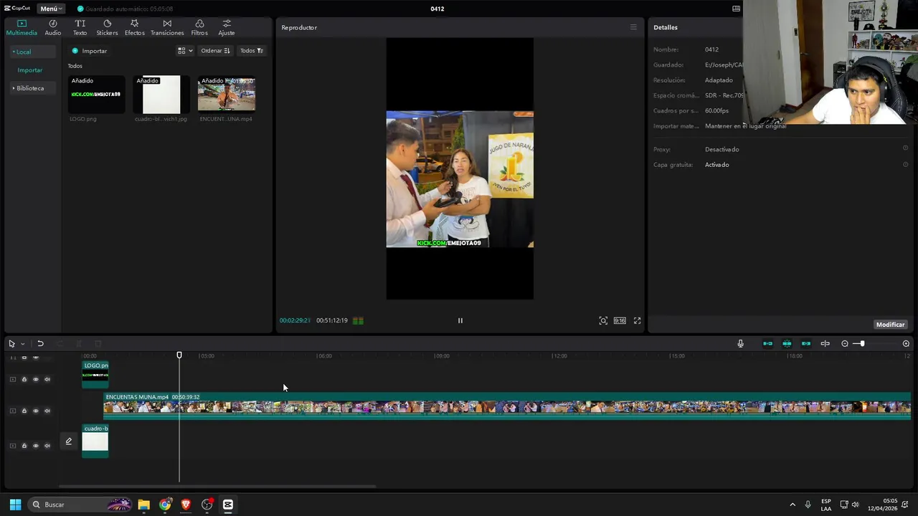This screenshot has height=516, width=918.
Task: Undo the last action
Action: (40, 344)
